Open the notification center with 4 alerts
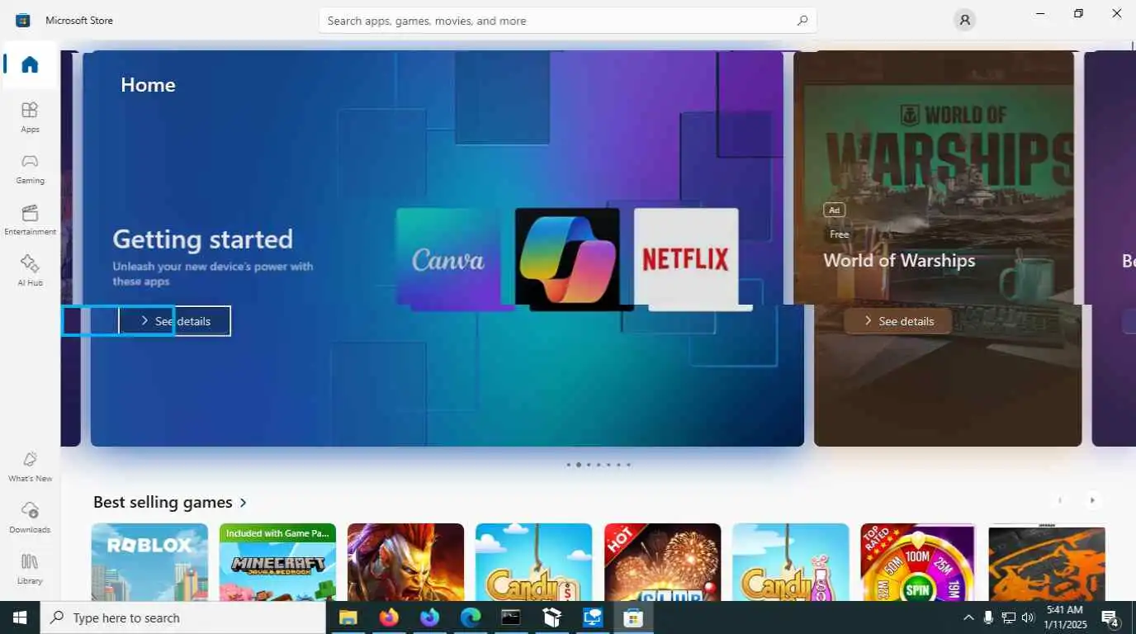The image size is (1136, 634). pos(1110,617)
